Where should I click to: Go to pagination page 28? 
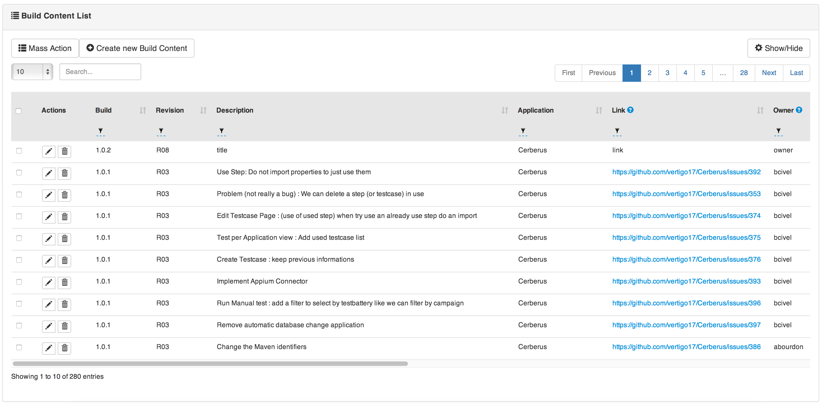(x=744, y=73)
